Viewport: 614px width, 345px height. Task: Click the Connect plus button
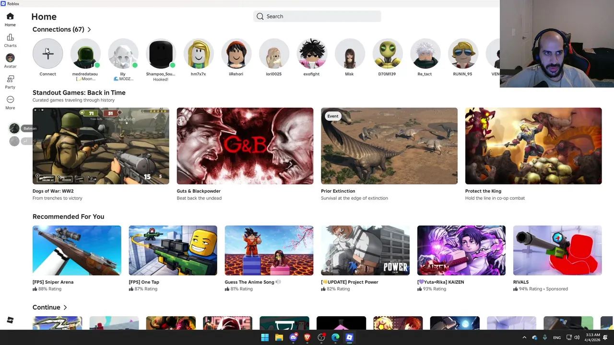coord(47,54)
